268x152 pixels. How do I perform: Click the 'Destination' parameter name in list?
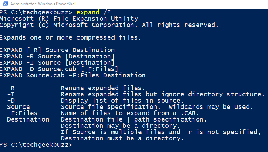pyautogui.click(x=28, y=119)
